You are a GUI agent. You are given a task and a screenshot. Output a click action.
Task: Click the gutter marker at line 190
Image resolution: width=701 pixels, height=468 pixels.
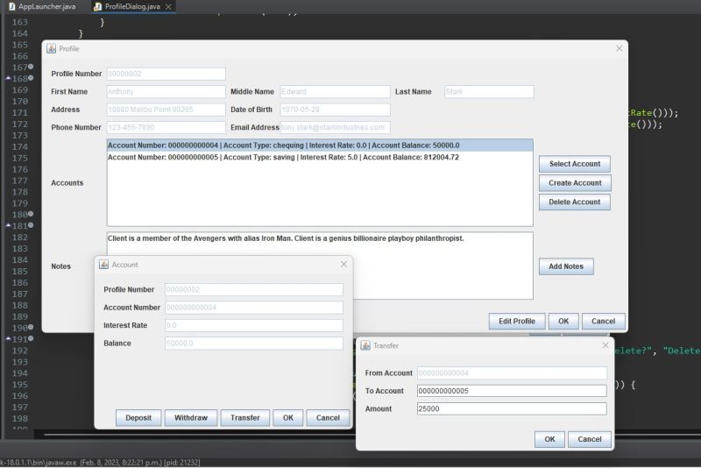click(x=31, y=327)
